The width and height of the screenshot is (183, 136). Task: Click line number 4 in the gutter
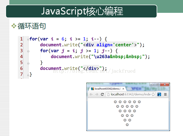click(21, 57)
